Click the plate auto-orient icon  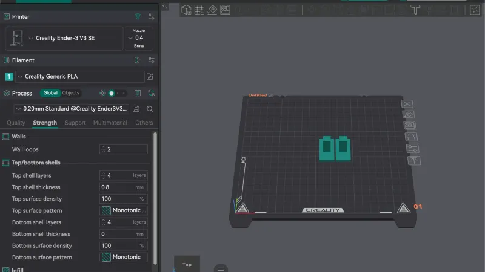click(409, 115)
